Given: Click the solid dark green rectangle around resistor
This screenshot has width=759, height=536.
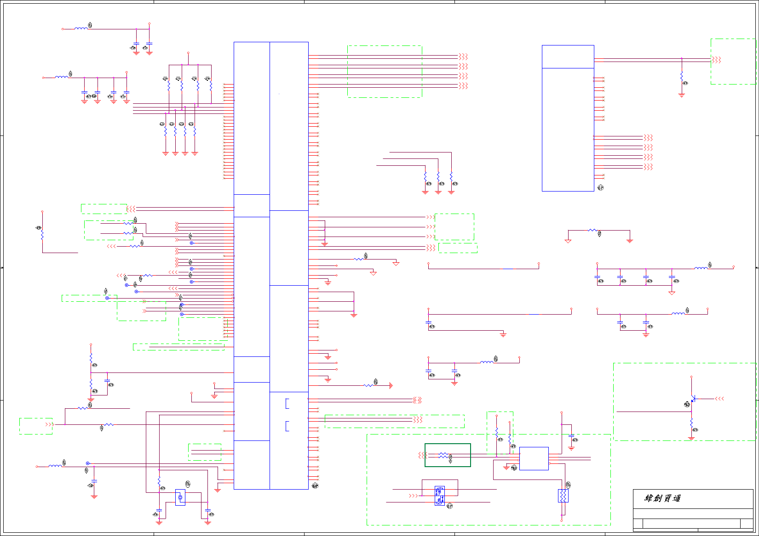Looking at the screenshot, I should tap(448, 455).
